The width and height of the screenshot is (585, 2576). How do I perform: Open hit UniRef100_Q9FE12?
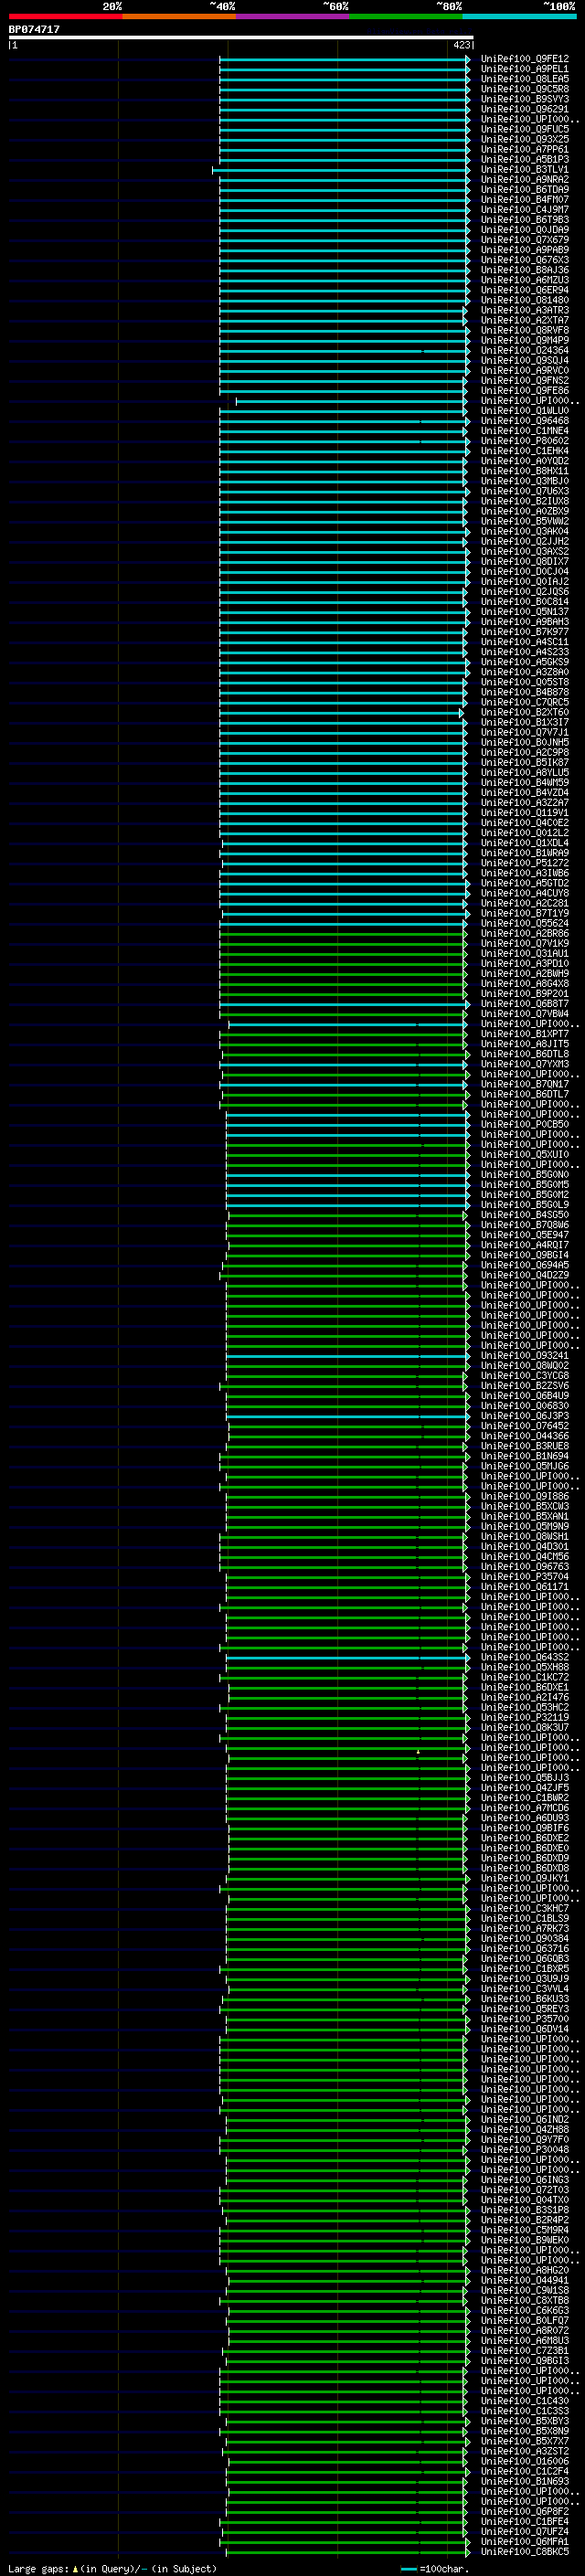tap(525, 59)
